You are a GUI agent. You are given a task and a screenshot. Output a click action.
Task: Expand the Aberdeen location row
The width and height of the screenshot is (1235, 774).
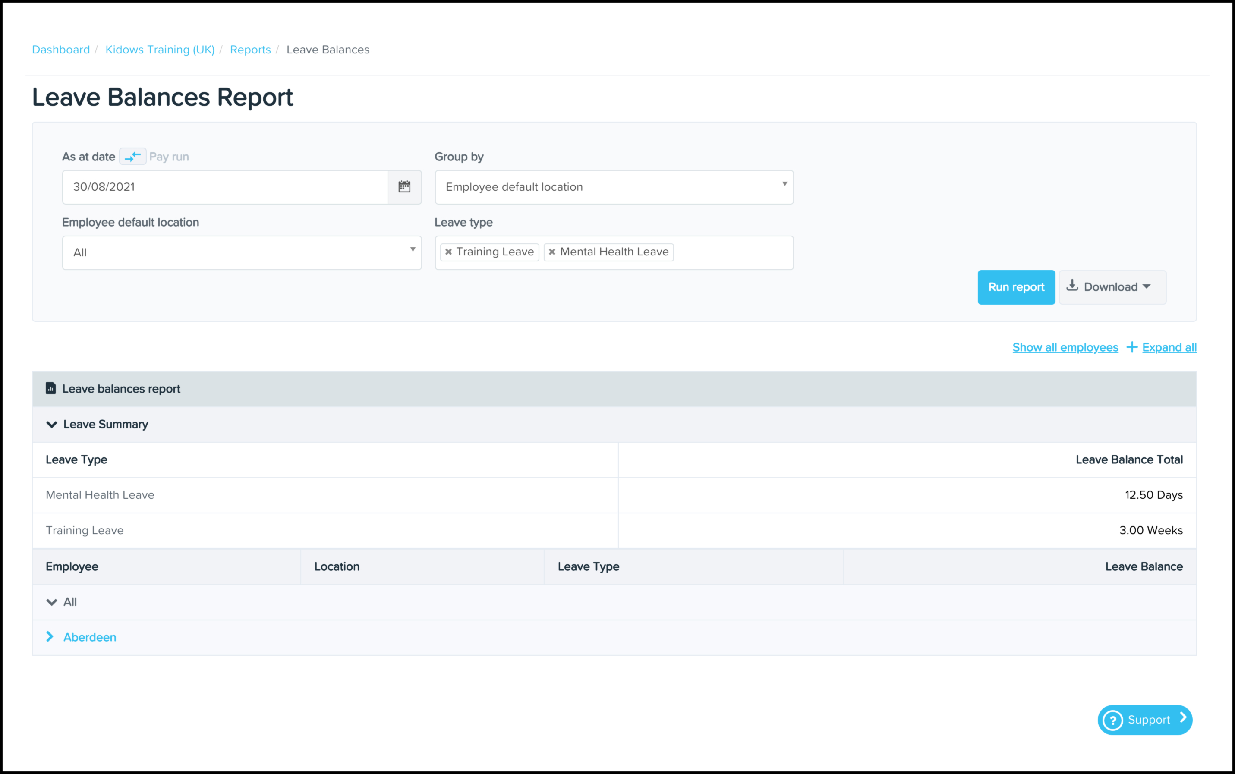50,637
